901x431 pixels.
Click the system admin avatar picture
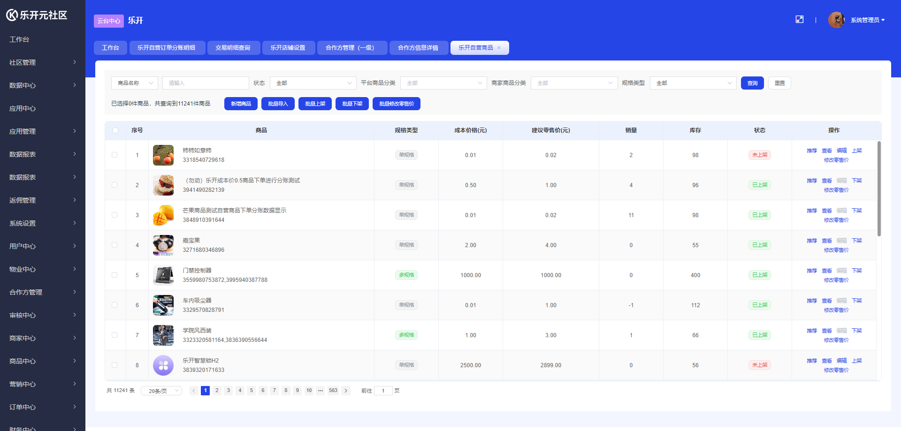[836, 20]
